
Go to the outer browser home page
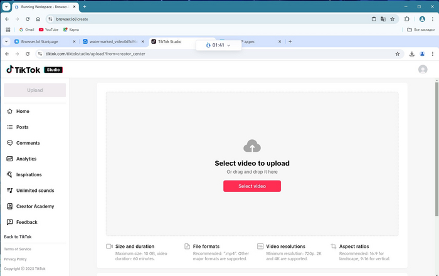point(38,19)
